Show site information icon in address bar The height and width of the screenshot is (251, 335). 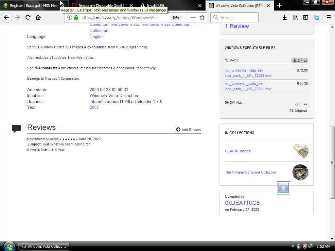click(69, 18)
